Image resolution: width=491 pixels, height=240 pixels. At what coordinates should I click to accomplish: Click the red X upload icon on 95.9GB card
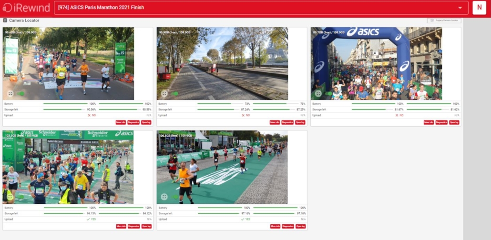click(243, 115)
